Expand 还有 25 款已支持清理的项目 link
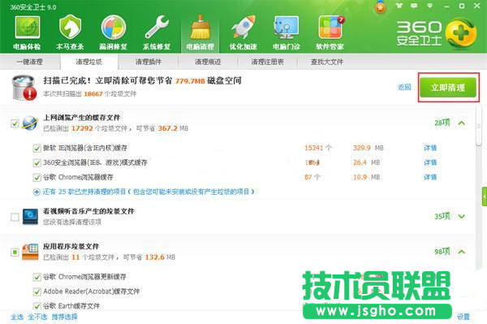 (x=149, y=192)
